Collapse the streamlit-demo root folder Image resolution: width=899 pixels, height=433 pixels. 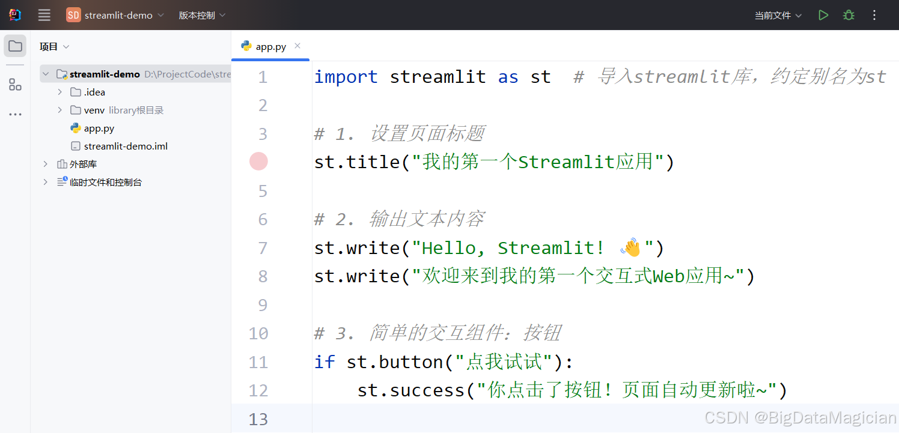(46, 74)
